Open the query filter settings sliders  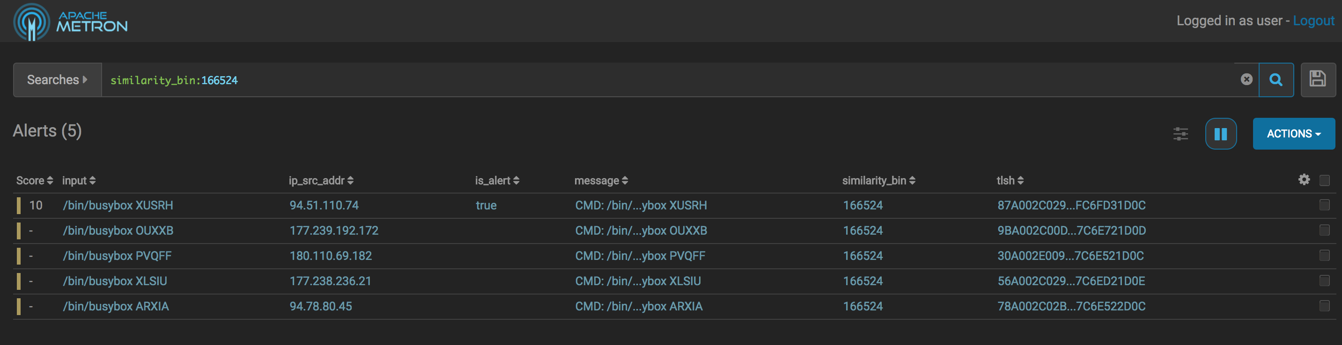[x=1180, y=134]
